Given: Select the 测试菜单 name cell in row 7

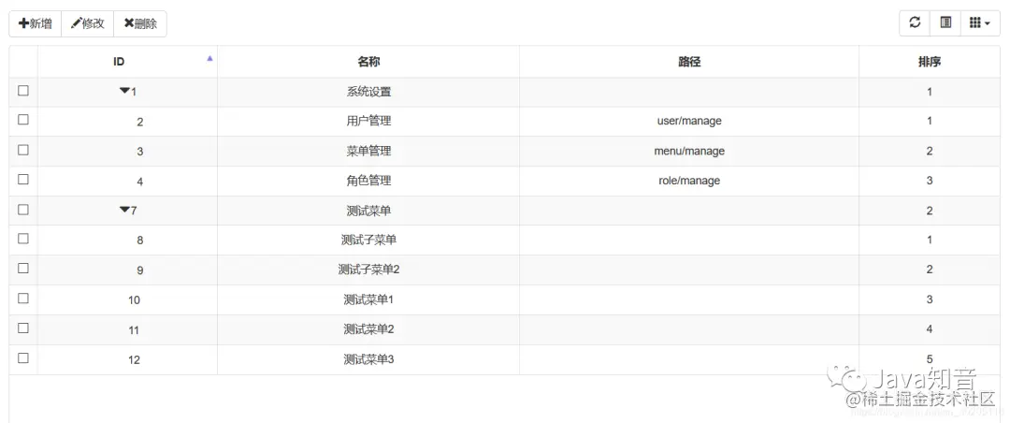Looking at the screenshot, I should (368, 211).
